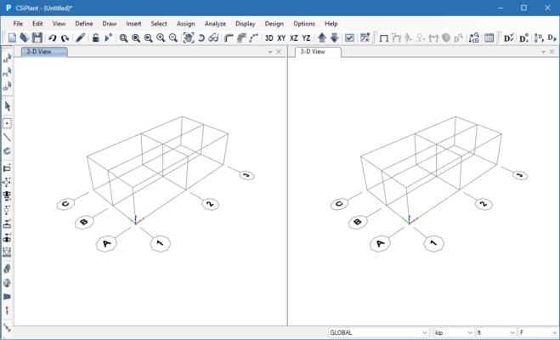Screen dimensions: 560x340
Task: Click the Save floppy disk icon
Action: pyautogui.click(x=37, y=38)
